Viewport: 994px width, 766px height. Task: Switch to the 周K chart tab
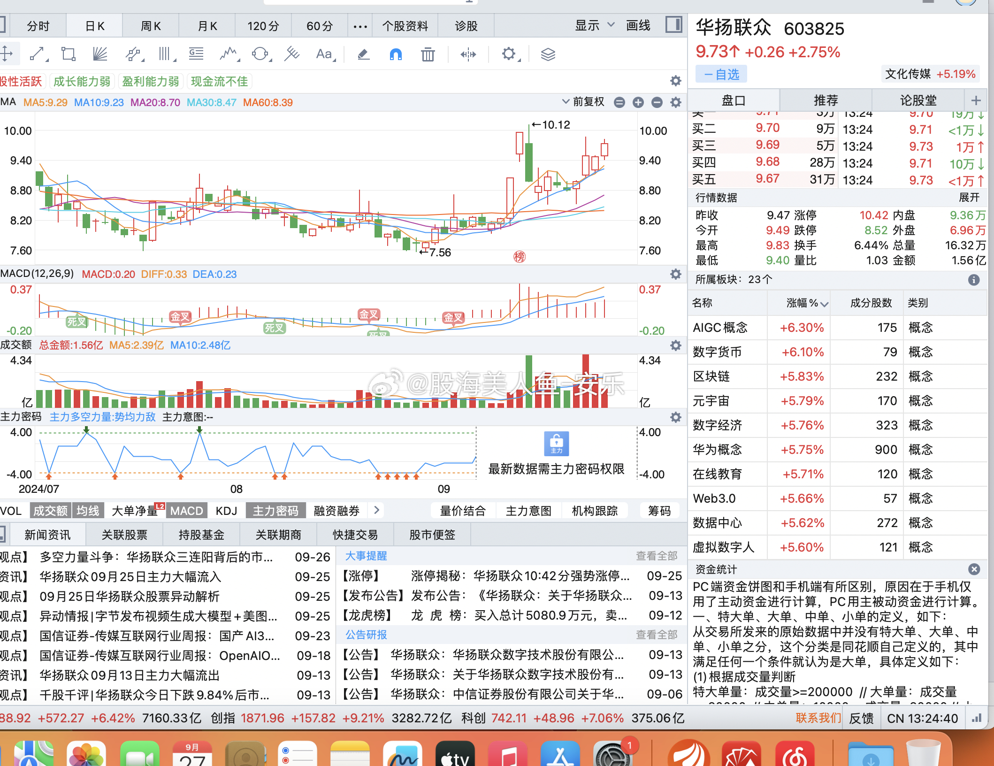pos(151,26)
